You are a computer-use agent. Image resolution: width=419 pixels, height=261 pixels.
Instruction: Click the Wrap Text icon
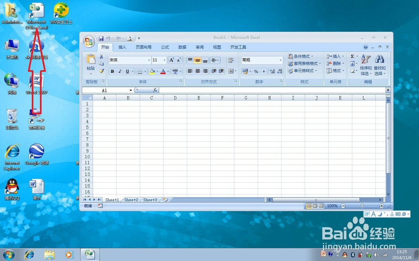(x=230, y=60)
